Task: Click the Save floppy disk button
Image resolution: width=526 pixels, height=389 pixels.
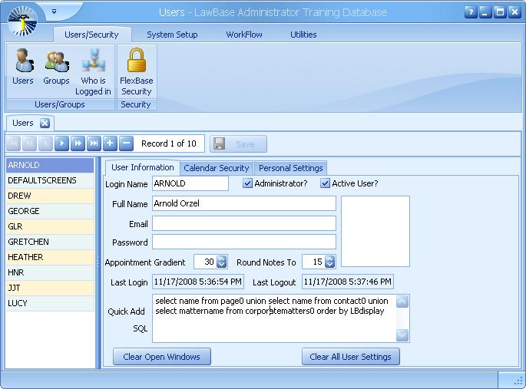Action: click(x=239, y=144)
